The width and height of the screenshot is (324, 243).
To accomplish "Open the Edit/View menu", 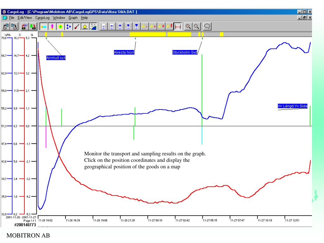I will pyautogui.click(x=25, y=18).
